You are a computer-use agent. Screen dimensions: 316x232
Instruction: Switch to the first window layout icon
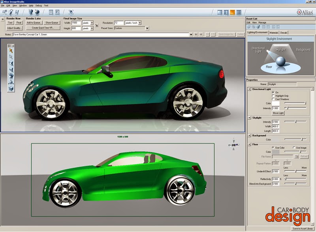pos(220,12)
